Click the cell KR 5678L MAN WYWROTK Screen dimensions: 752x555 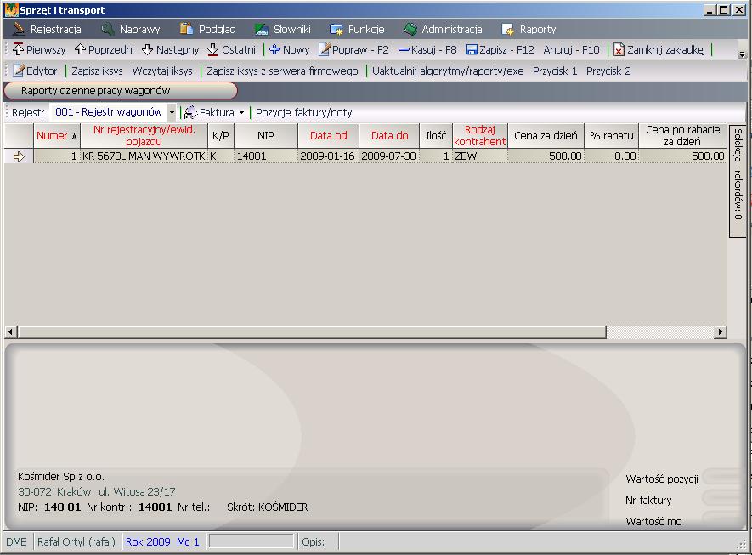pos(144,156)
